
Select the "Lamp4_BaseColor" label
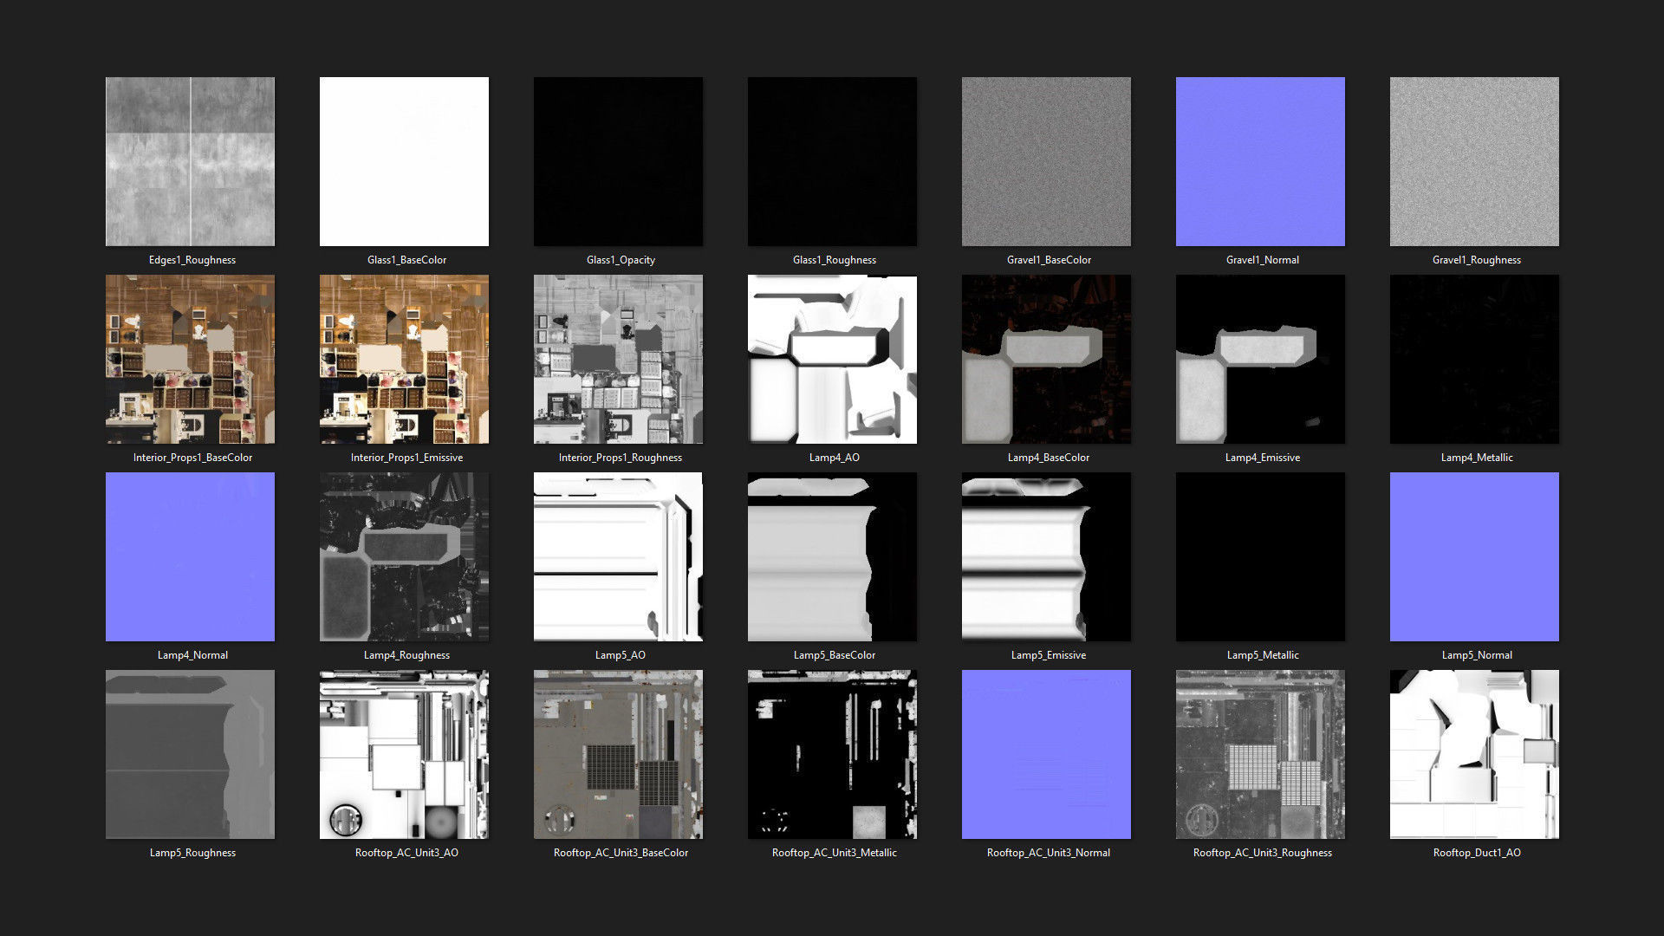pyautogui.click(x=1049, y=458)
